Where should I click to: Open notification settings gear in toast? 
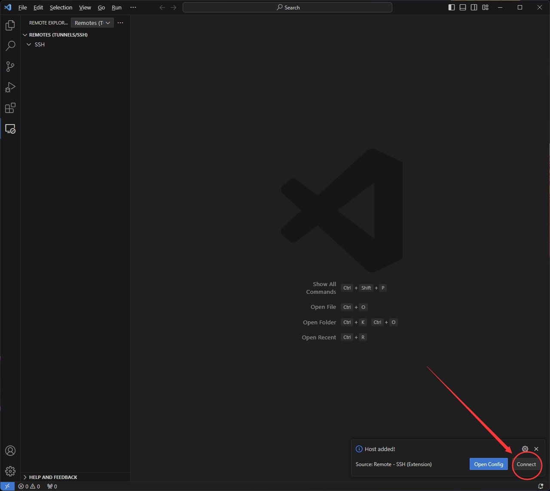tap(525, 449)
